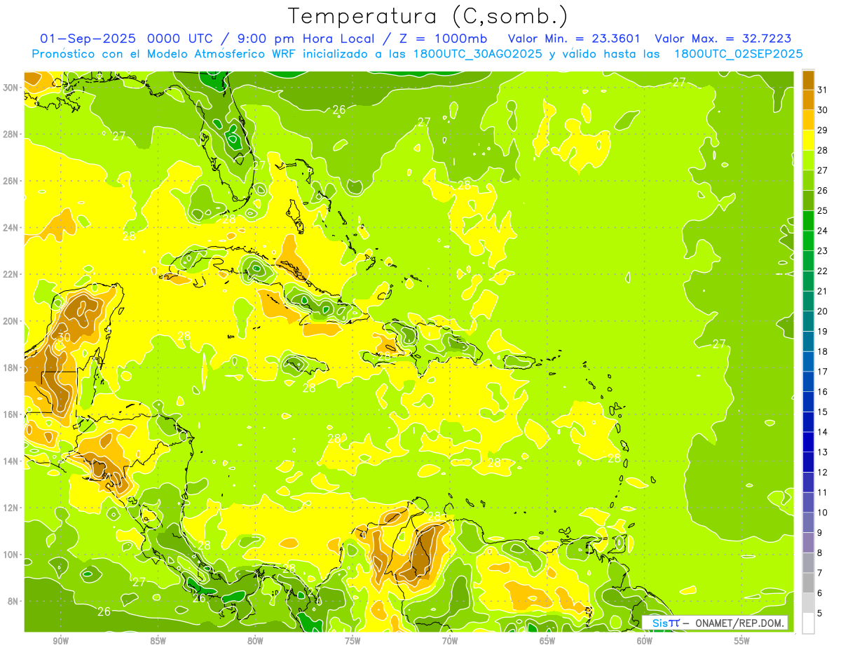Click the "14" color scale label
Viewport: 841px width, 650px height.
point(823,432)
